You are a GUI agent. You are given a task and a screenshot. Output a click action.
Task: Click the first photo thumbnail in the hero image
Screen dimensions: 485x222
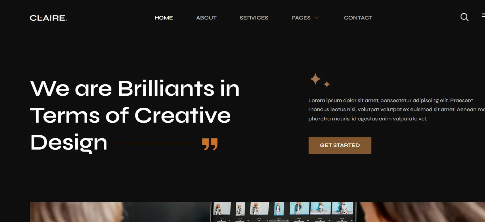[x=222, y=209]
